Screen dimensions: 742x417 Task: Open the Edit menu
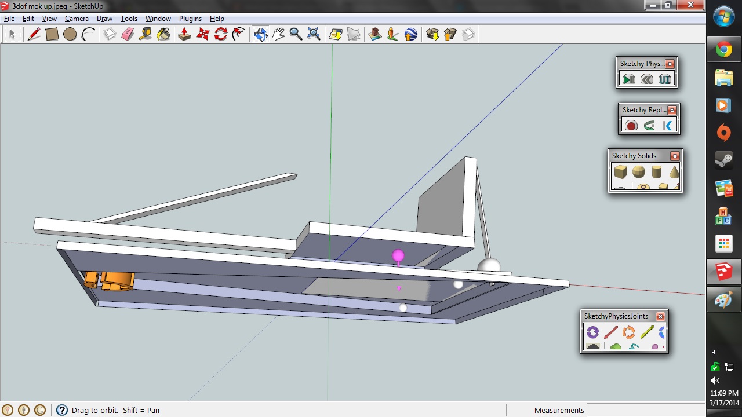pyautogui.click(x=28, y=19)
